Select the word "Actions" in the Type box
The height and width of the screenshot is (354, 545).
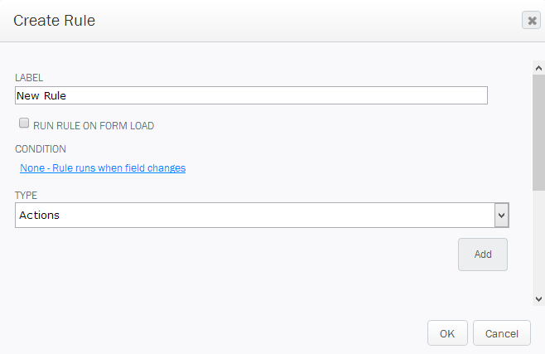coord(39,216)
